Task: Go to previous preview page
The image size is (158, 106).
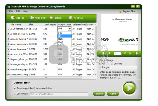Action: [x=109, y=53]
